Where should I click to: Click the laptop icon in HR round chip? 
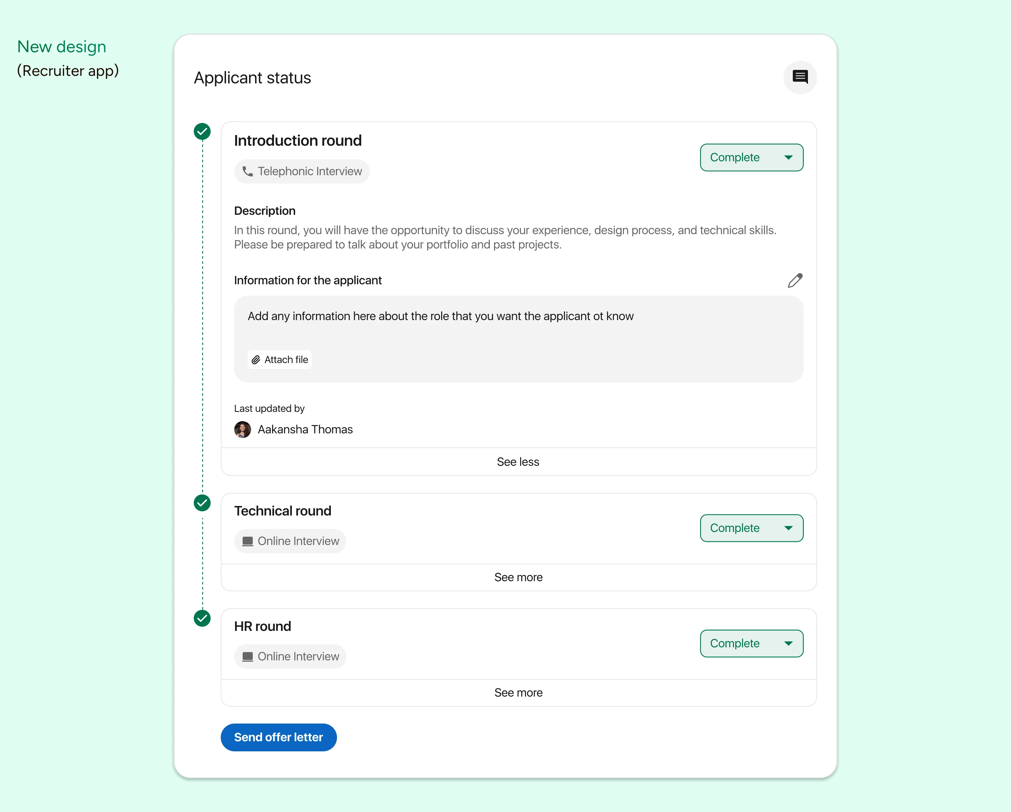pyautogui.click(x=247, y=656)
